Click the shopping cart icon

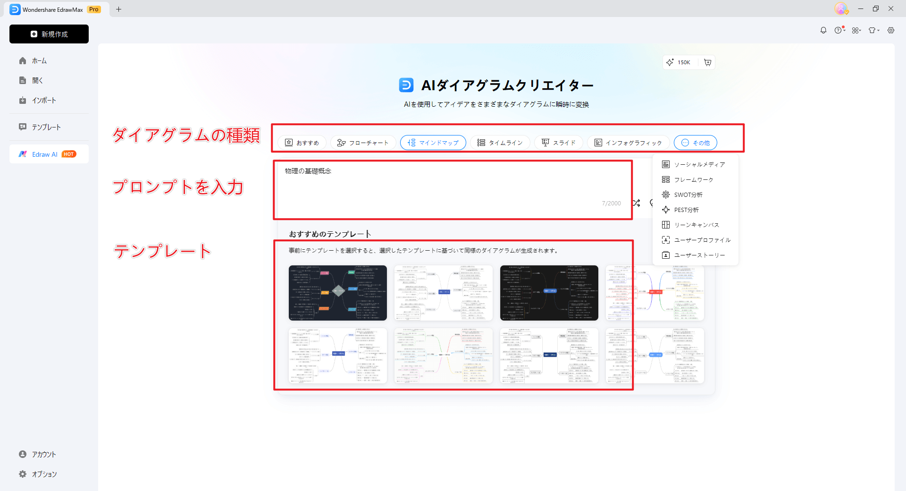click(x=707, y=62)
